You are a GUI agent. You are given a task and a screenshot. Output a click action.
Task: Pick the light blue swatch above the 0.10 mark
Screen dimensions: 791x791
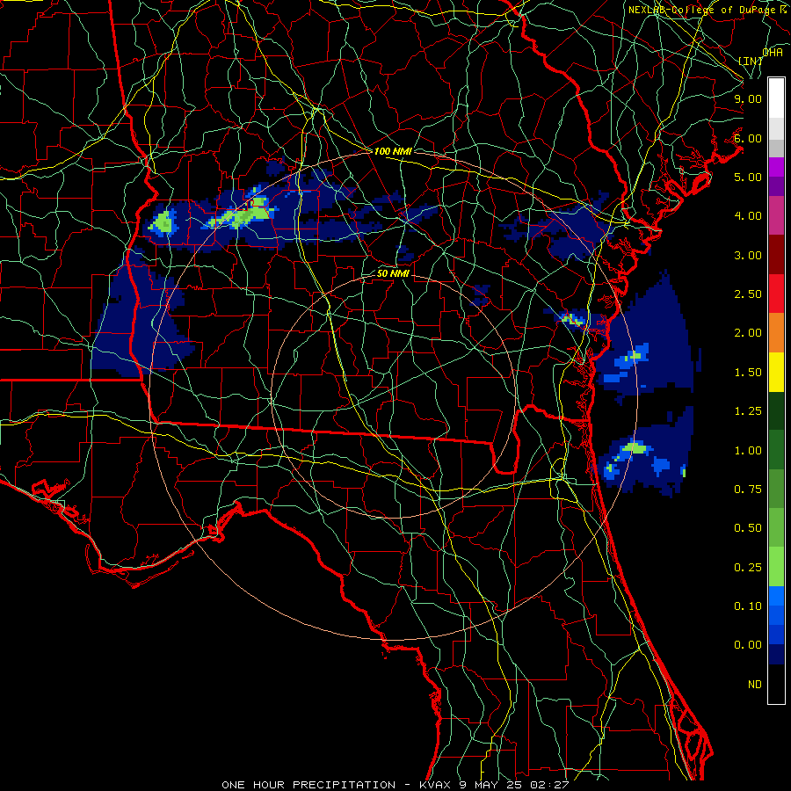tap(776, 596)
